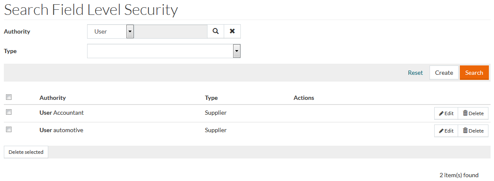Click the Delete selected button
494x181 pixels.
point(26,152)
